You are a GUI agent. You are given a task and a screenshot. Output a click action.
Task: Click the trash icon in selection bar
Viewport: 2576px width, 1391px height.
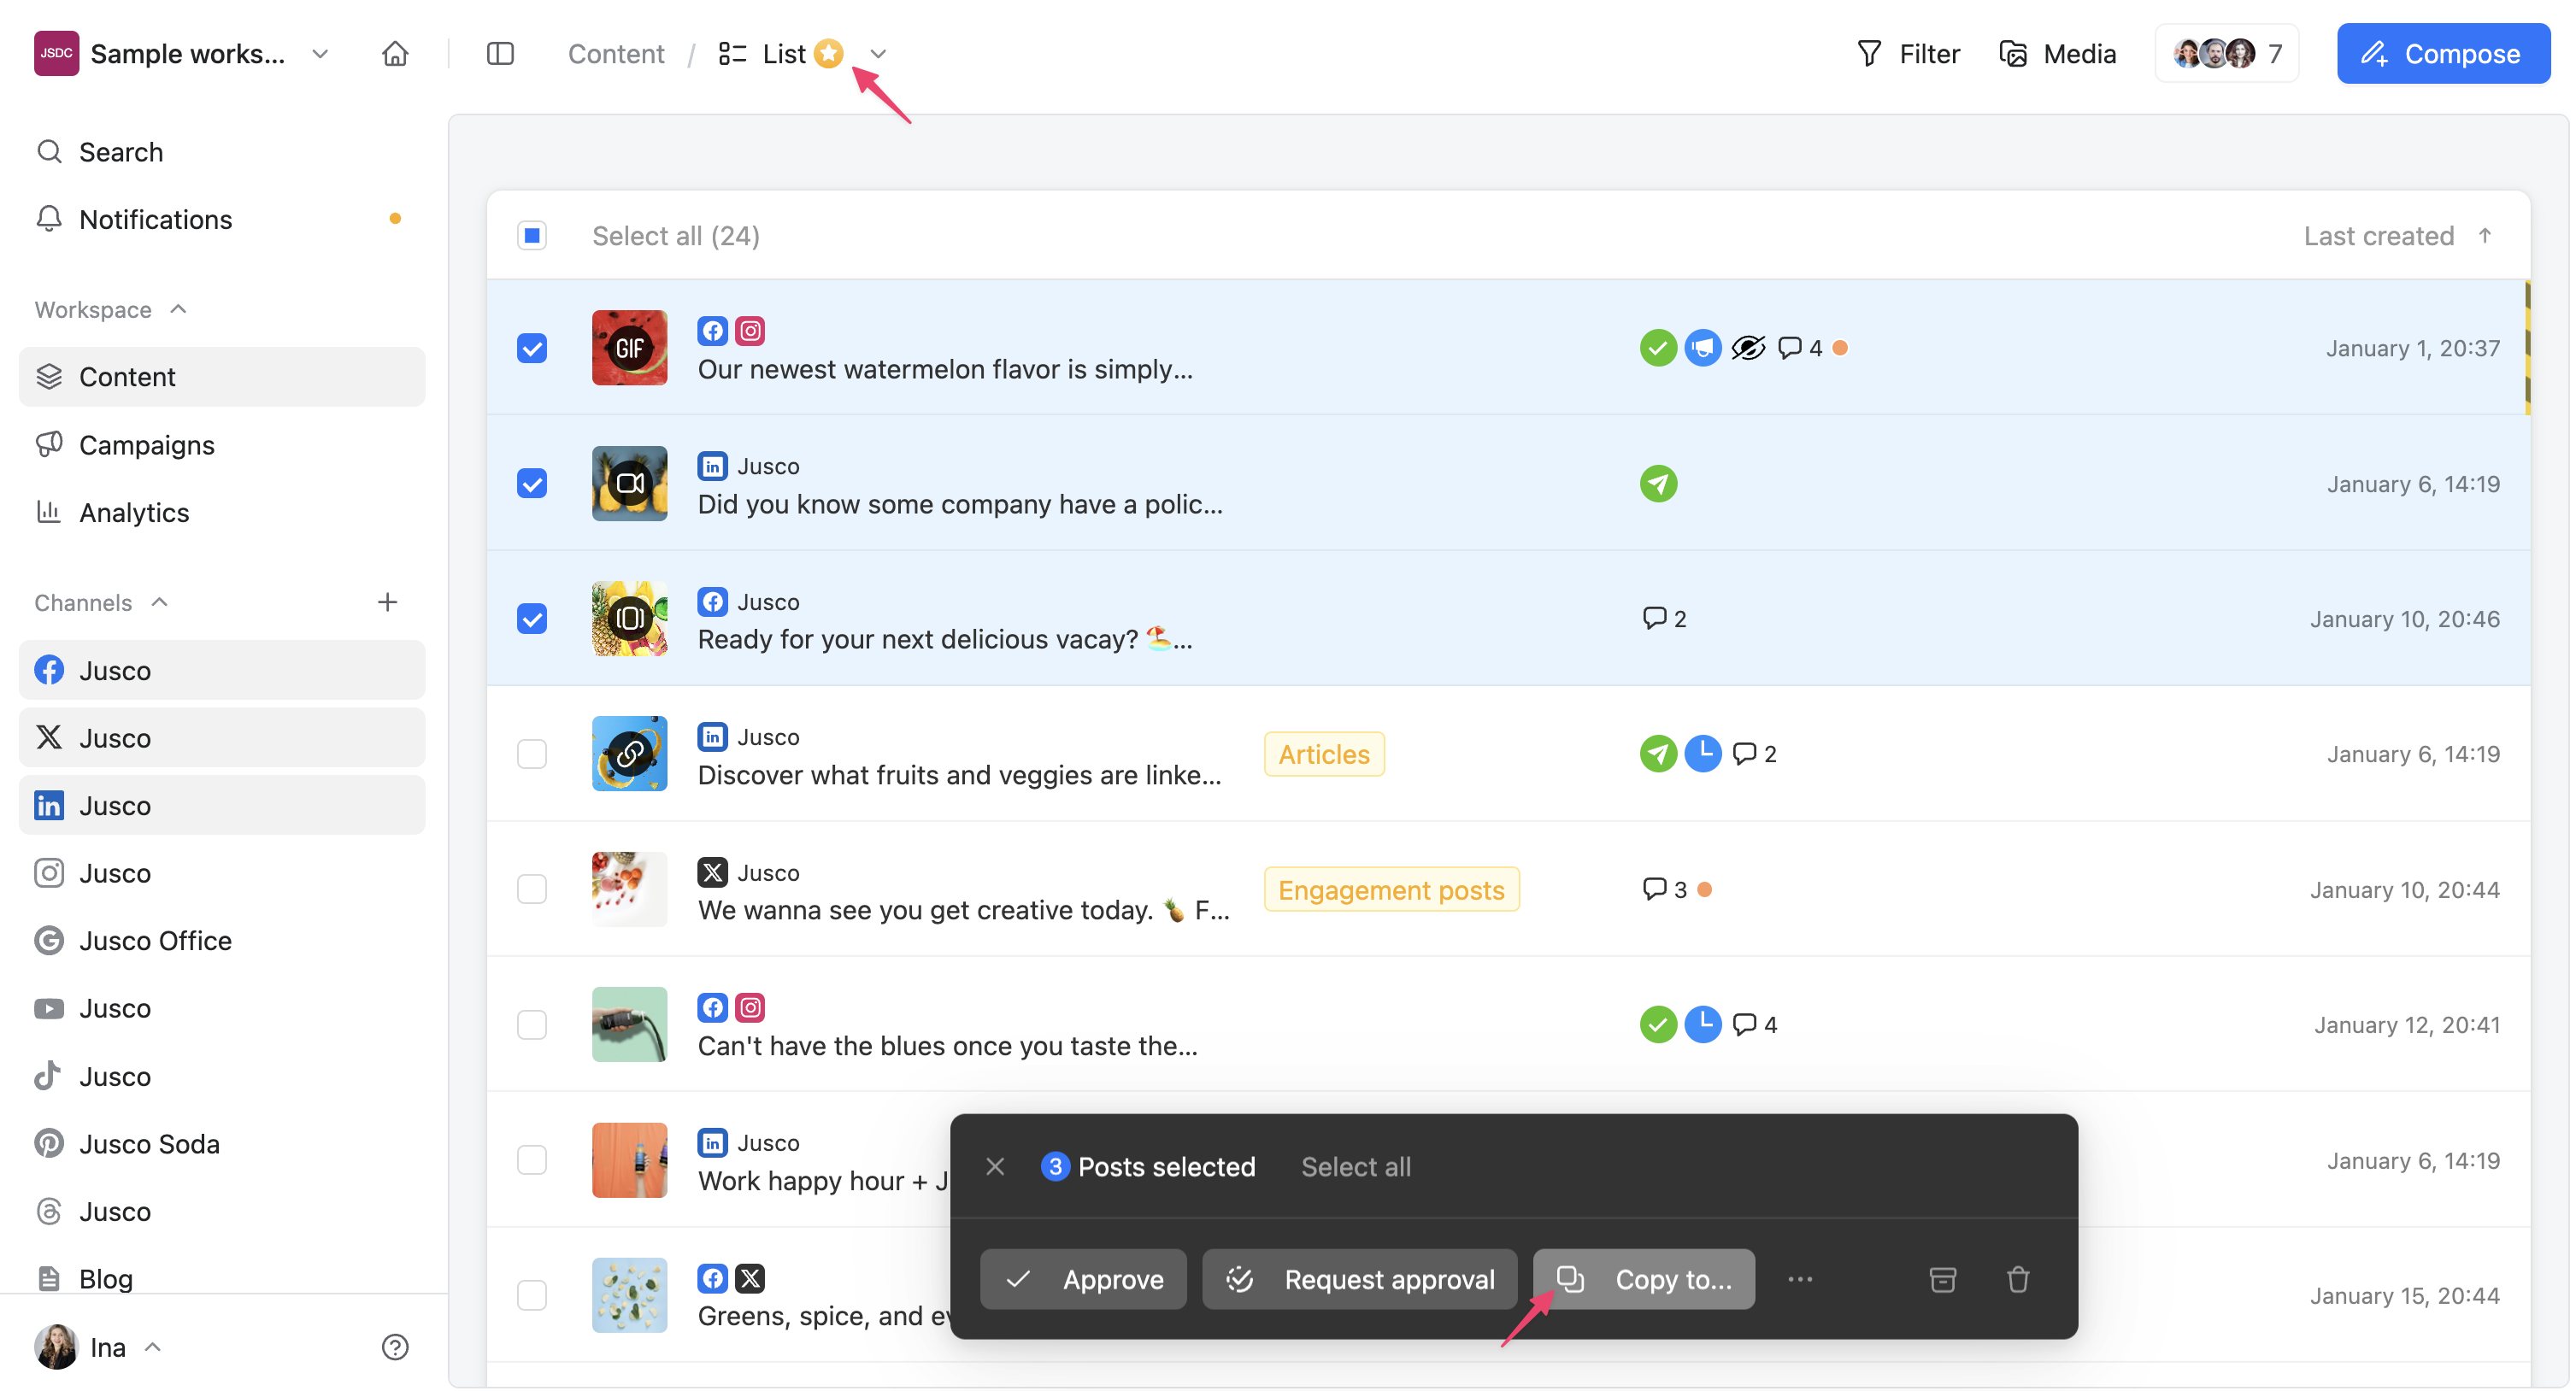pos(2017,1279)
